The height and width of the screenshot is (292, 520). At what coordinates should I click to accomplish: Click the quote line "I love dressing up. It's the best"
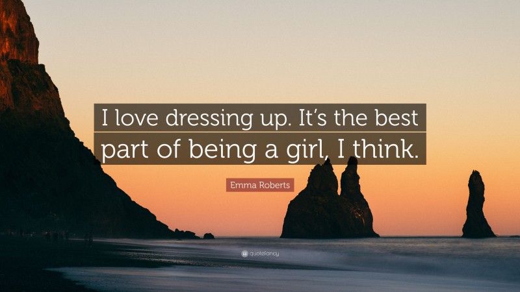[260, 118]
